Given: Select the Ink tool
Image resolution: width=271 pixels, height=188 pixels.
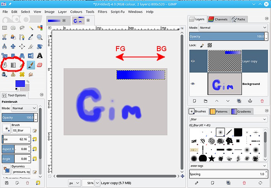Looking at the screenshot, I should click(5, 74).
